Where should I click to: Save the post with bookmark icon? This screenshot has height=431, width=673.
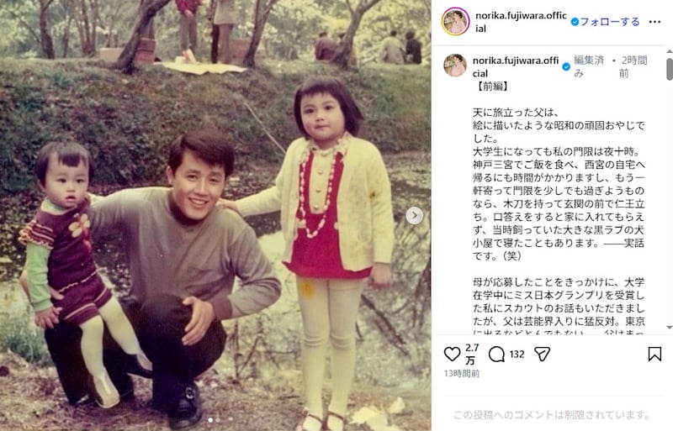point(654,354)
